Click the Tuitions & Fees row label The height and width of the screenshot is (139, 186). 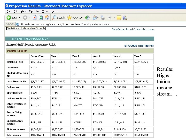15,62
